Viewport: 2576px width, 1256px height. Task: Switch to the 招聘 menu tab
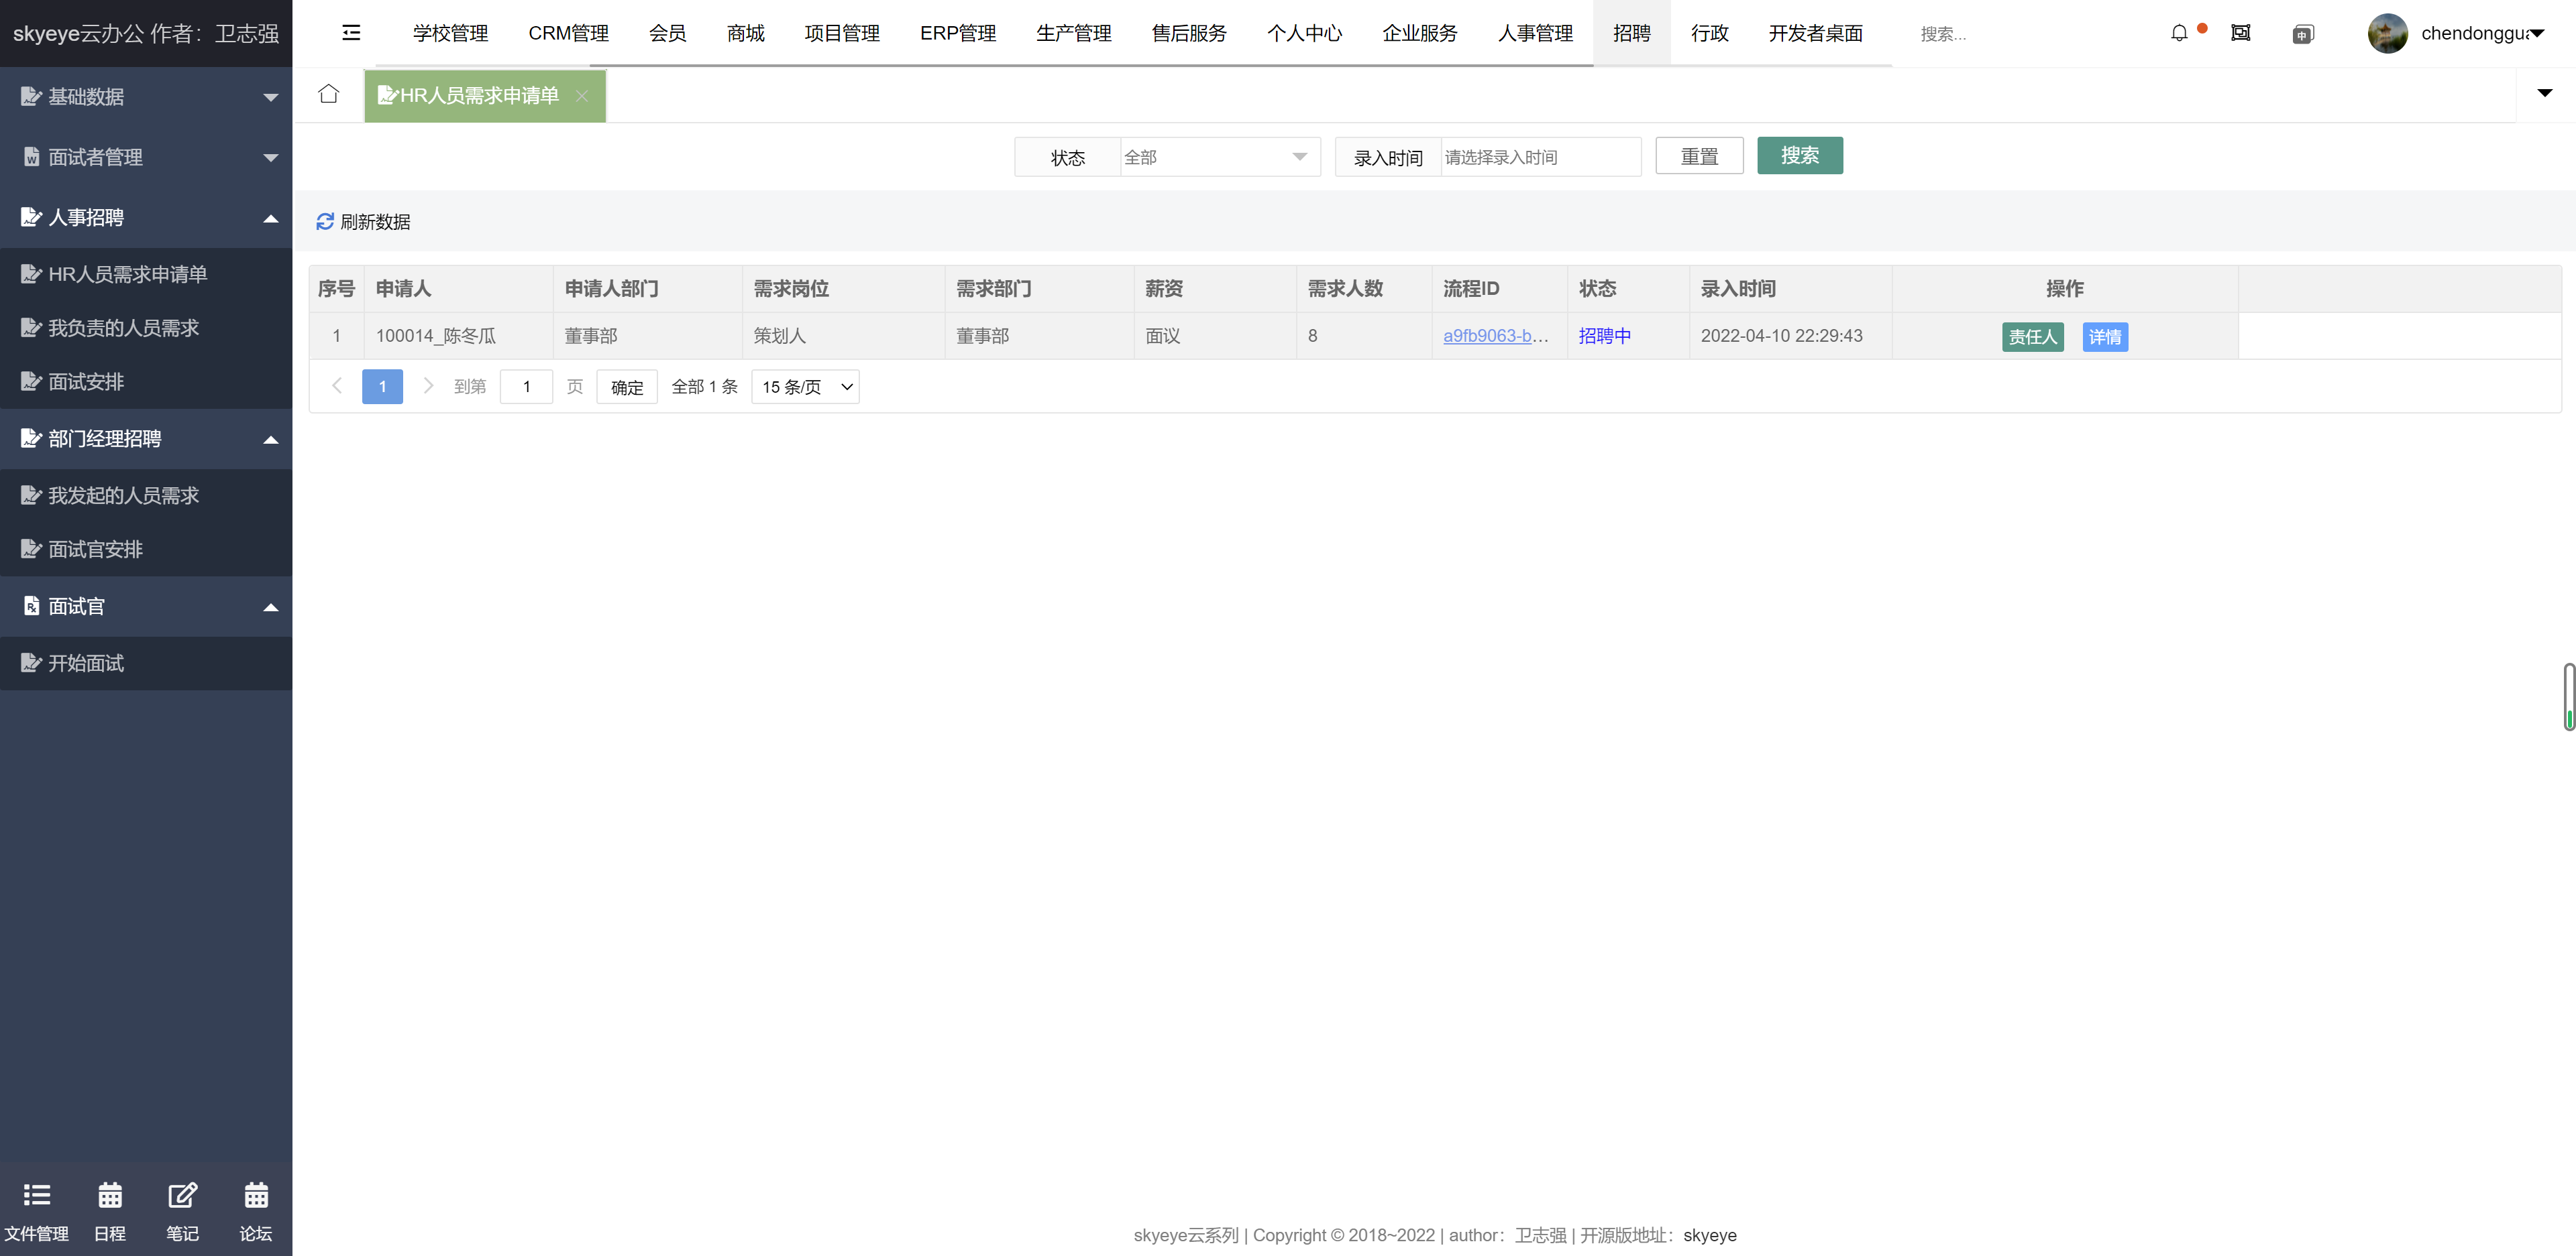click(1632, 33)
